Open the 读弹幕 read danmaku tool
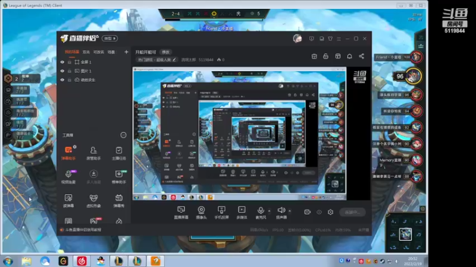476x267 pixels. point(68,201)
